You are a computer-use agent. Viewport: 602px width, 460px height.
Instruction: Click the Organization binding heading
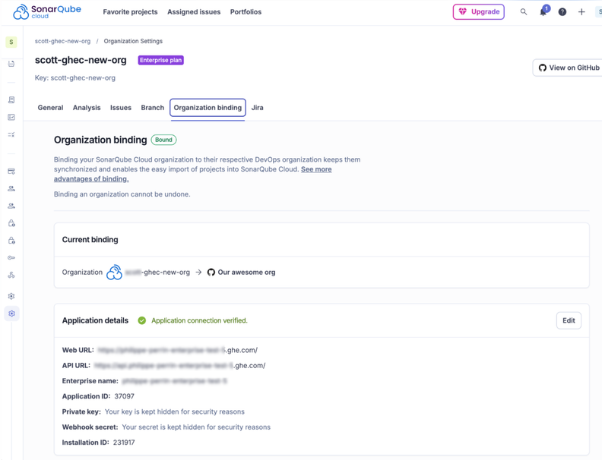point(100,140)
